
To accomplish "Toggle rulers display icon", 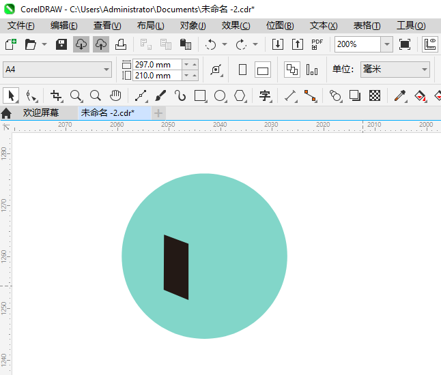I will pyautogui.click(x=430, y=44).
